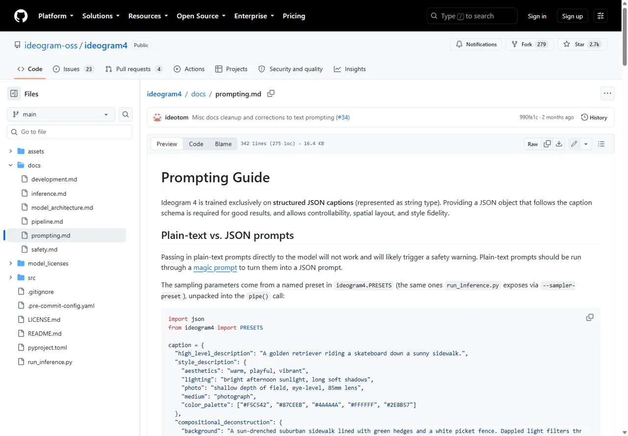This screenshot has width=628, height=436.
Task: Open the Platform menu
Action: pos(55,16)
